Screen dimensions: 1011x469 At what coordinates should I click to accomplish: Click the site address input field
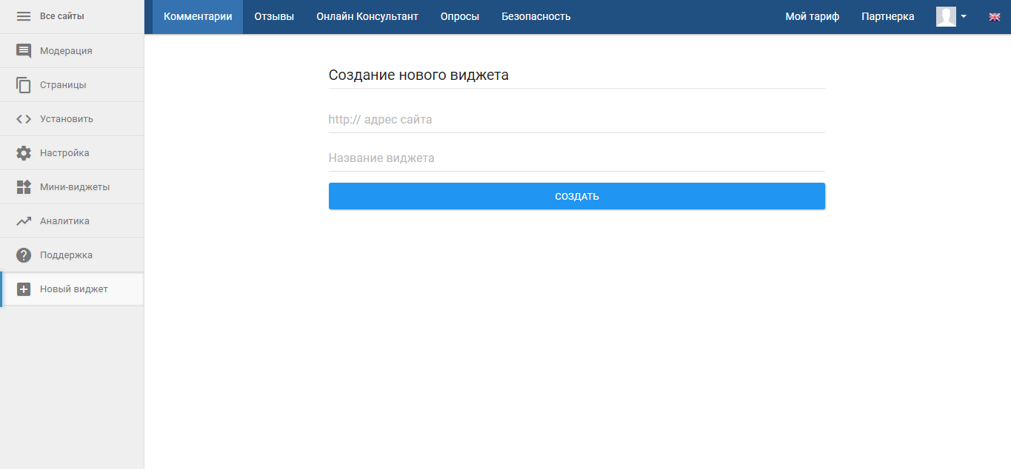(576, 119)
